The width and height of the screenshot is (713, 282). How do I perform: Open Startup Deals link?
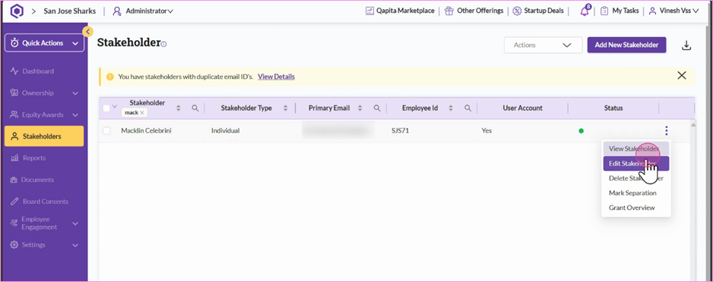tap(543, 11)
